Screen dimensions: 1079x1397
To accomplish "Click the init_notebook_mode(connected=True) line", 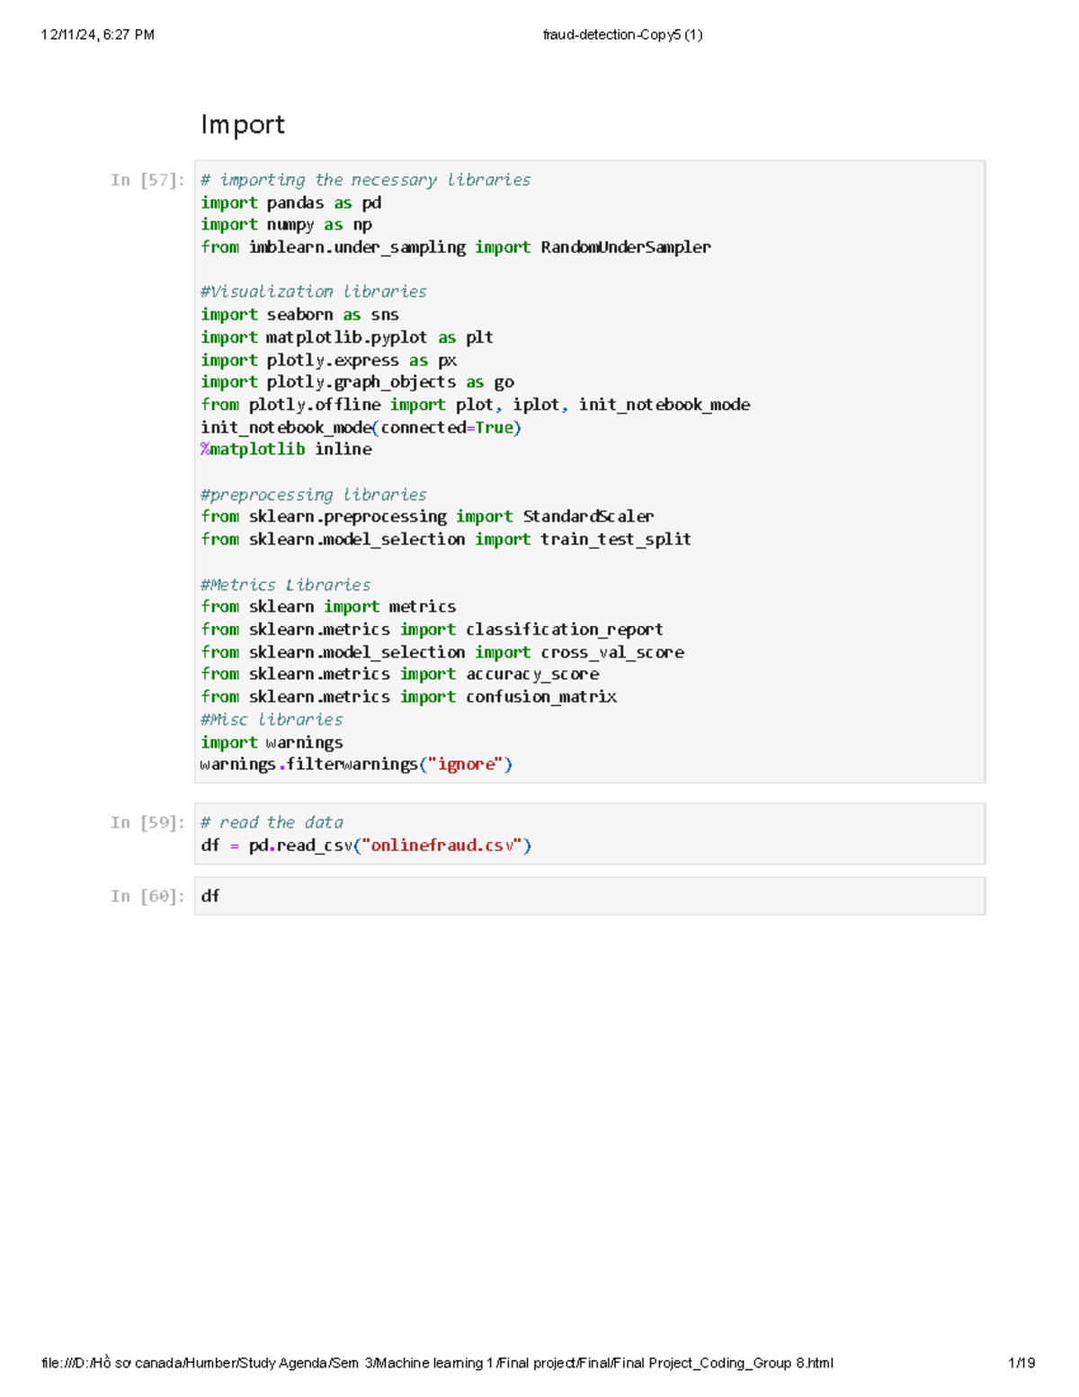I will pos(361,427).
